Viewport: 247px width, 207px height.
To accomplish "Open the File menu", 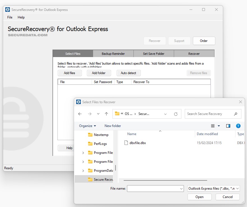I will coord(10,17).
